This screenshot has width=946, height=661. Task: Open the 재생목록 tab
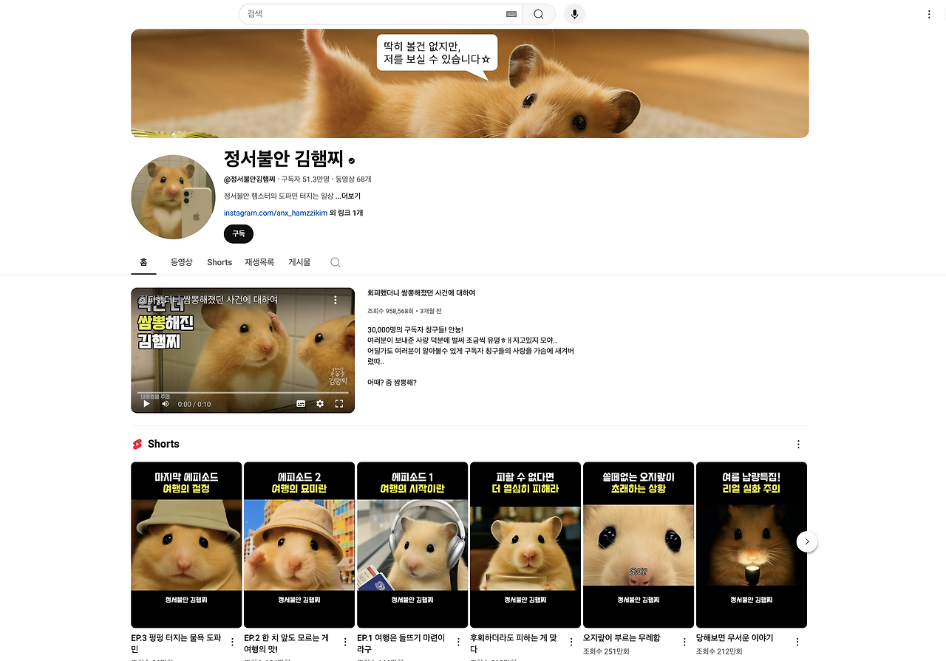[x=259, y=262]
